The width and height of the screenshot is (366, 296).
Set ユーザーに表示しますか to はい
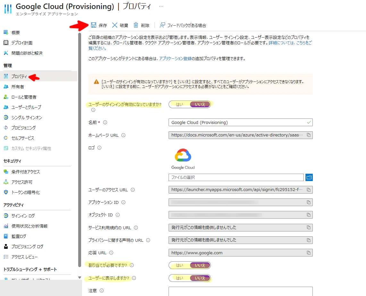179,278
